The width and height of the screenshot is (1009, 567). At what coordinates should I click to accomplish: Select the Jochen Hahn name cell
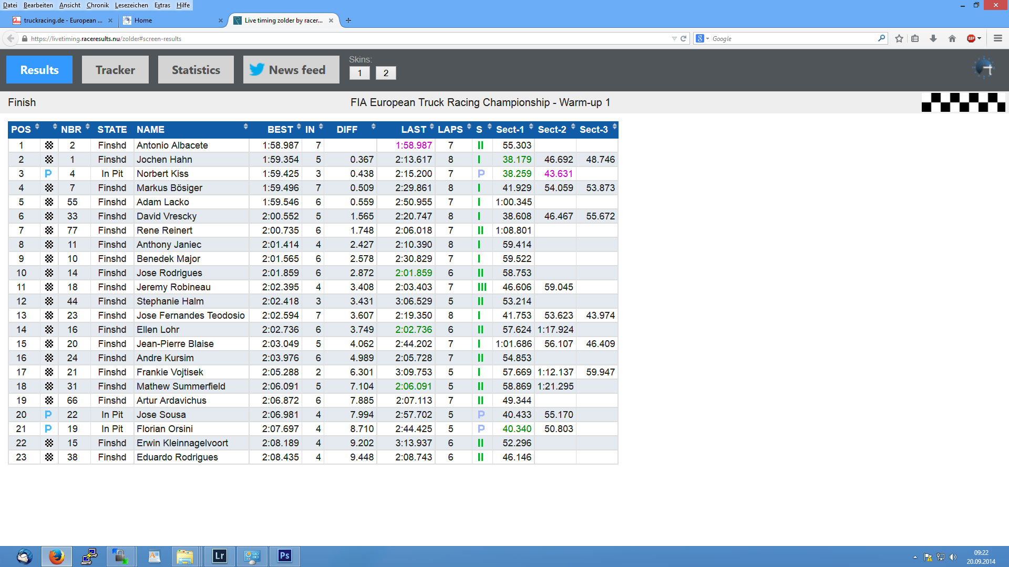[191, 160]
